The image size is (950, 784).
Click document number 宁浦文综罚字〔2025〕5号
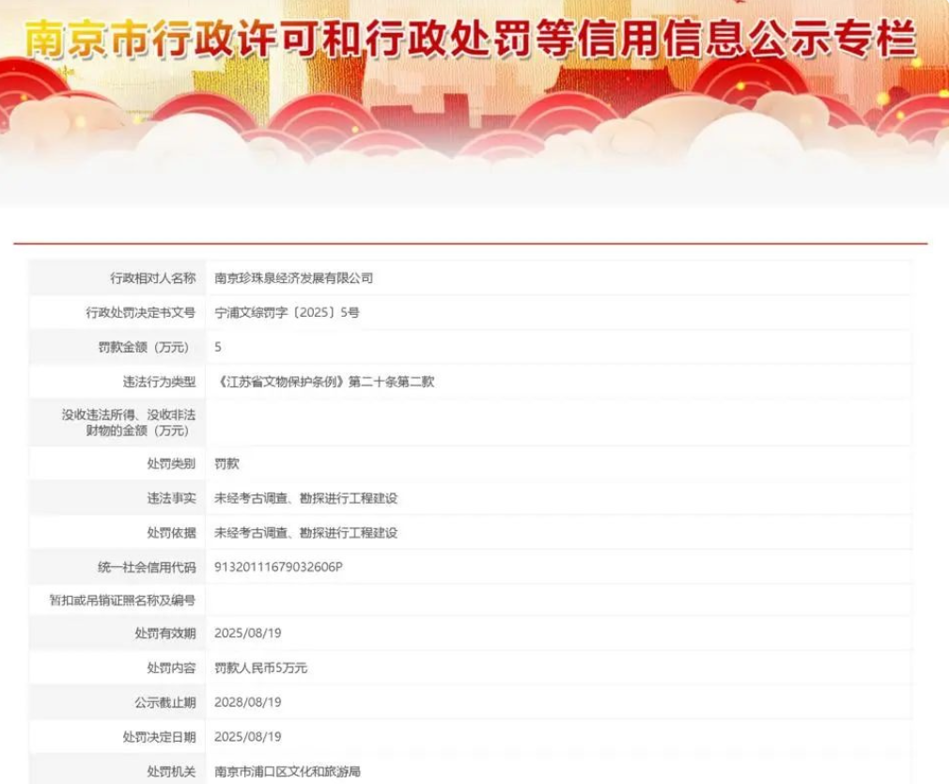(x=287, y=312)
